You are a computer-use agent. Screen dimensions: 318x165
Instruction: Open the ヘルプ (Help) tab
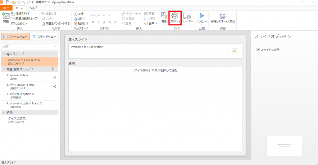[x=33, y=8]
